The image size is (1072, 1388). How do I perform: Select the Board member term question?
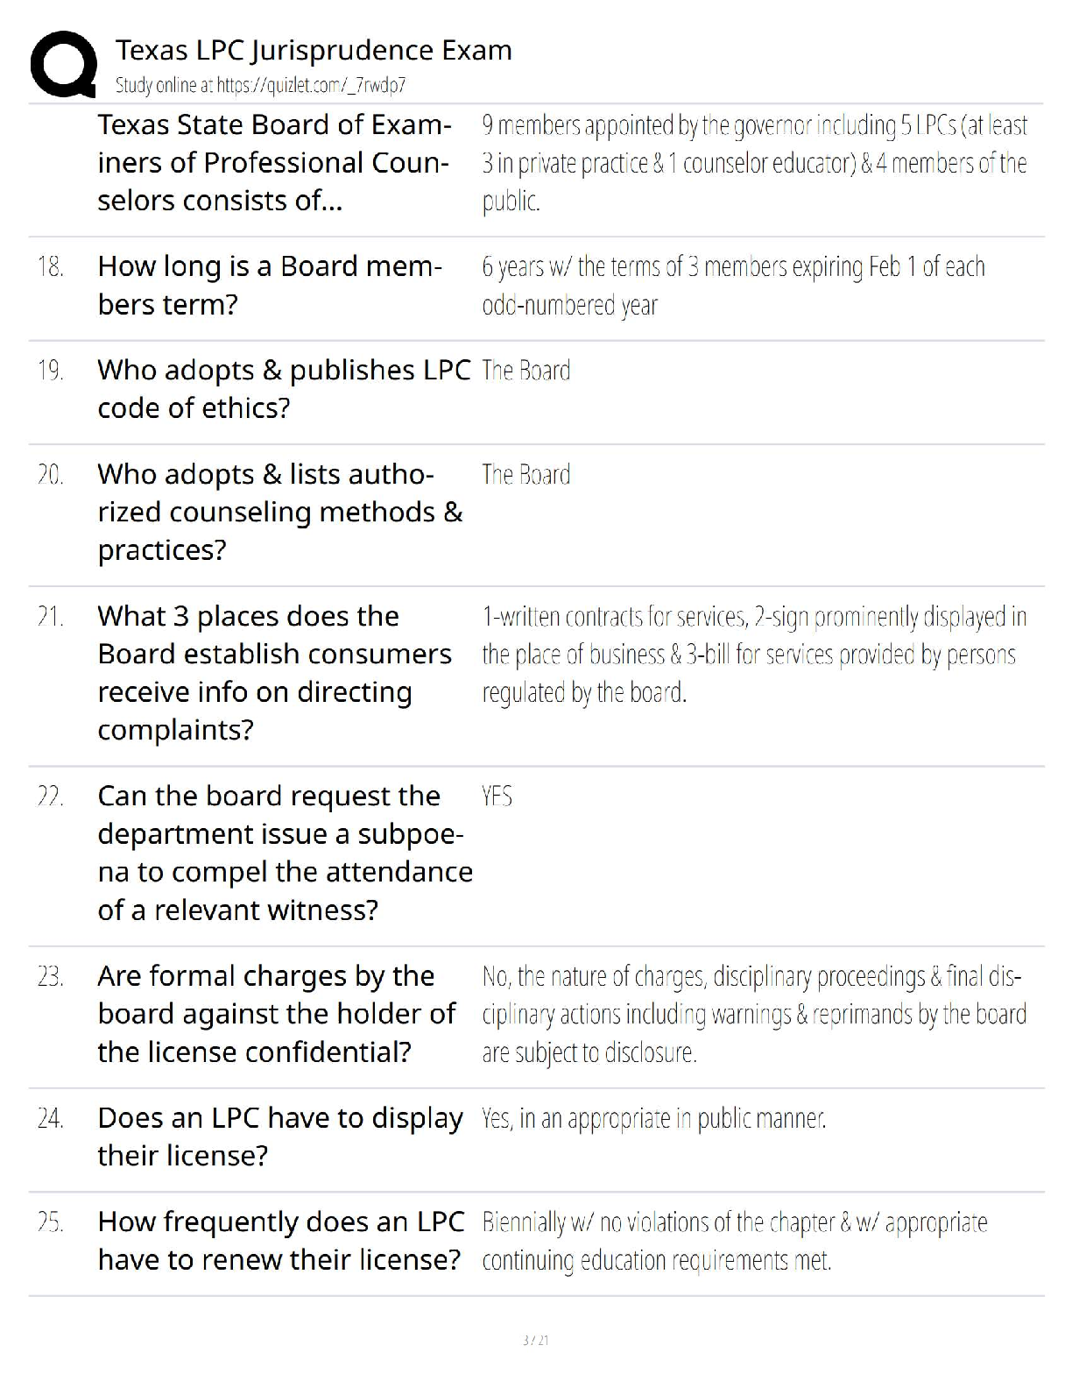point(270,285)
